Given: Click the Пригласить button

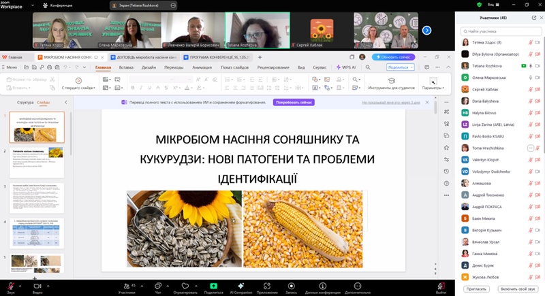Looking at the screenshot, I should point(476,289).
